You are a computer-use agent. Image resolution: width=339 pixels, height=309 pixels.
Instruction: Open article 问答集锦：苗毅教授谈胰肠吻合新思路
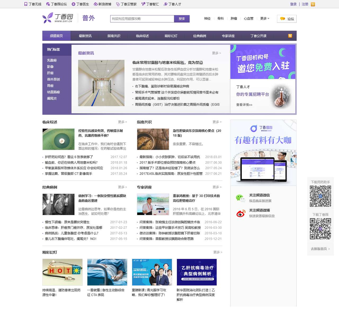click(x=167, y=239)
